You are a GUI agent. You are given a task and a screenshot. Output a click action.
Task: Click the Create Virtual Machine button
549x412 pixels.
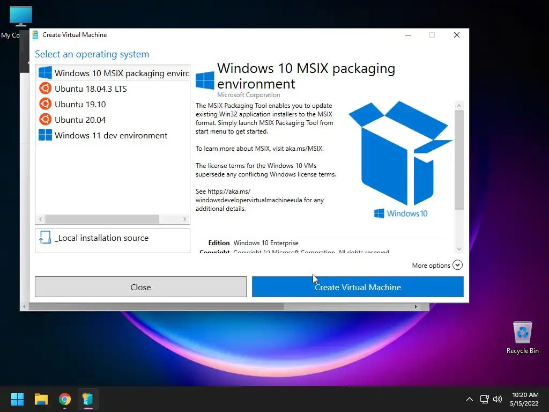click(358, 287)
